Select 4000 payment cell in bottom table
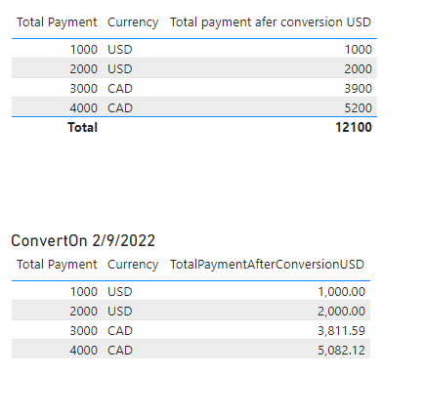 point(84,351)
